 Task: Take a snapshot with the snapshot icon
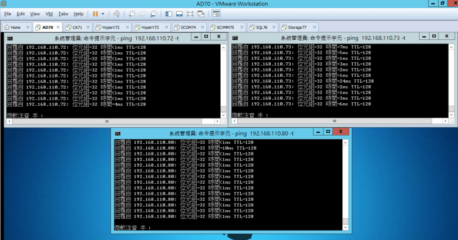(132, 13)
